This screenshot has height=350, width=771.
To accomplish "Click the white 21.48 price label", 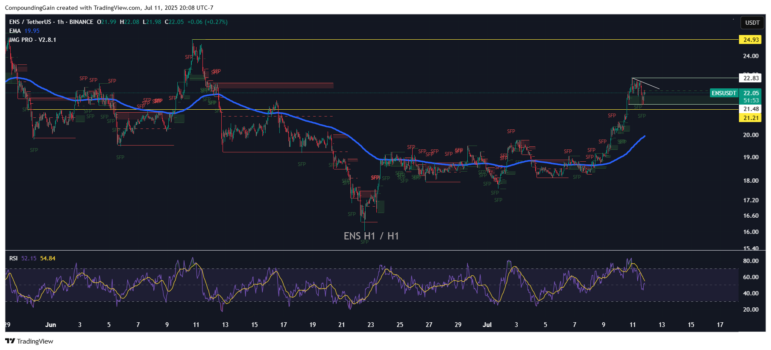I will click(x=750, y=109).
